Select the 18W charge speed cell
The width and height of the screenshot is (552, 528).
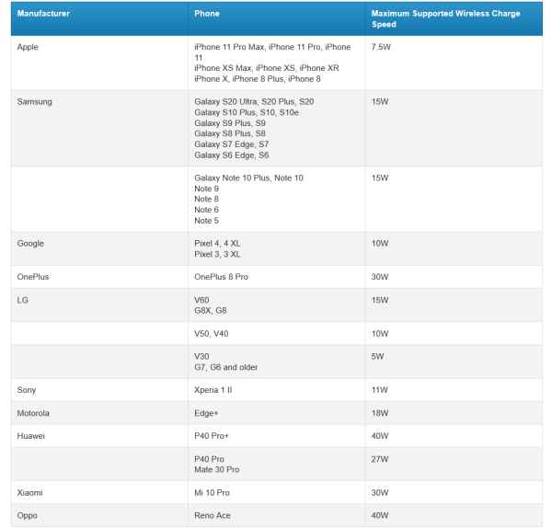[454, 413]
